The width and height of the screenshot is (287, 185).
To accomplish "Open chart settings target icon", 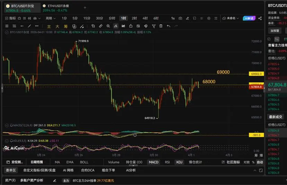I will tap(209, 18).
